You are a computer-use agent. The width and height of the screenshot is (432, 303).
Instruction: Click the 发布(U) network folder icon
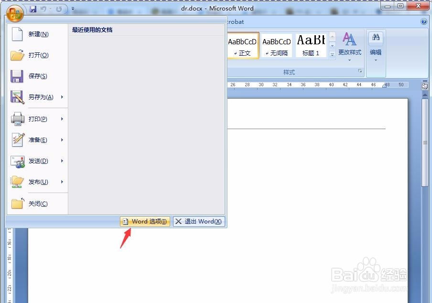17,182
